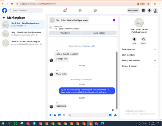162x126 pixels.
Task: Select the message 'Hello, is this still available?'
Action: [x=67, y=54]
